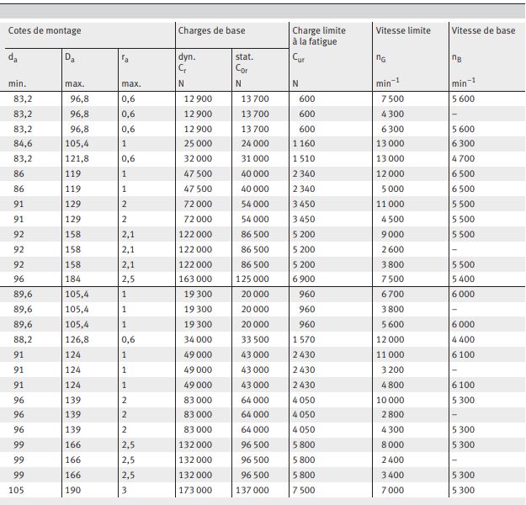Select the 'stat.' sub-header label
Image resolution: width=526 pixels, height=505 pixels.
(244, 56)
